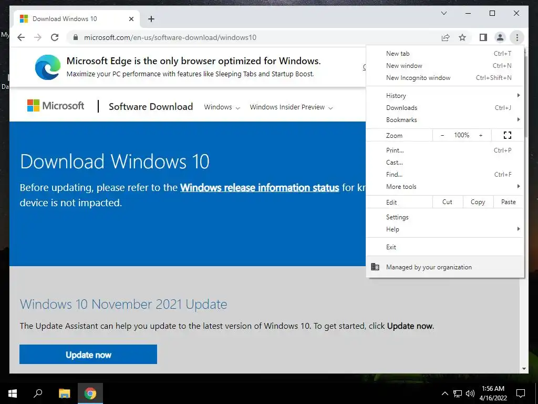
Task: Open the profile avatar icon
Action: 500,37
